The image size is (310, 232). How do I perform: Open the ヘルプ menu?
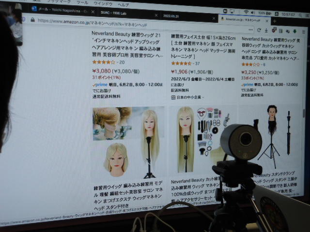[123, 5]
